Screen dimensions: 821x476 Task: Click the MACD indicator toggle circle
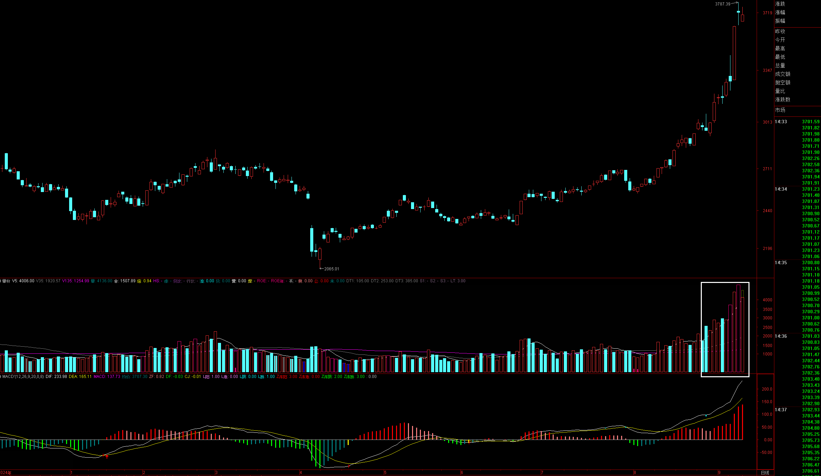coord(1,377)
